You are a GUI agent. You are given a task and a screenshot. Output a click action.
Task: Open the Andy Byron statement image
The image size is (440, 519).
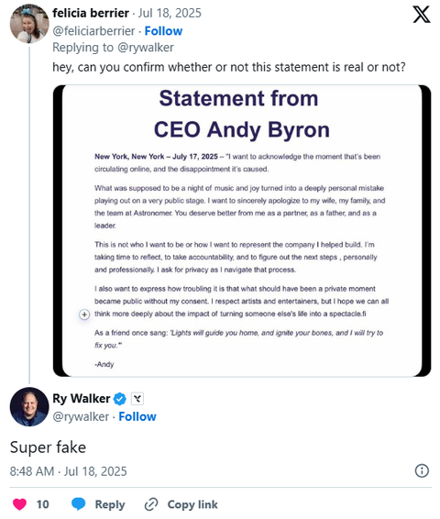242,231
